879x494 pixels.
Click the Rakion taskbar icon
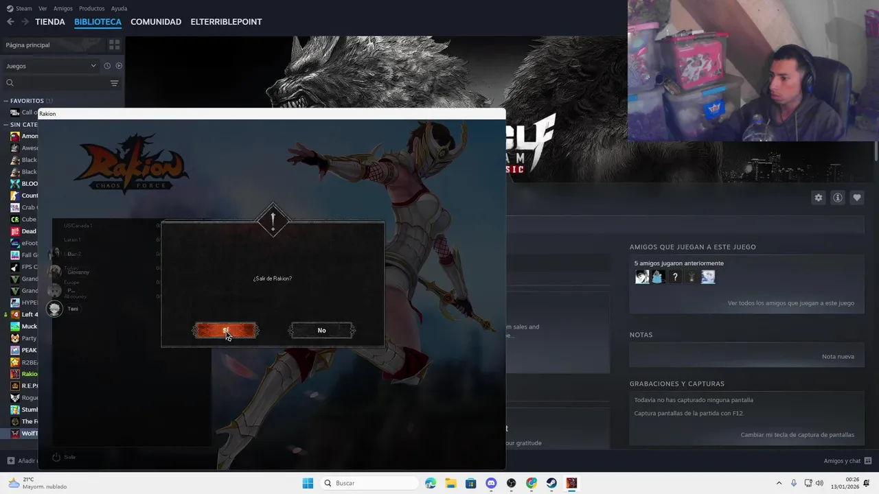click(571, 483)
